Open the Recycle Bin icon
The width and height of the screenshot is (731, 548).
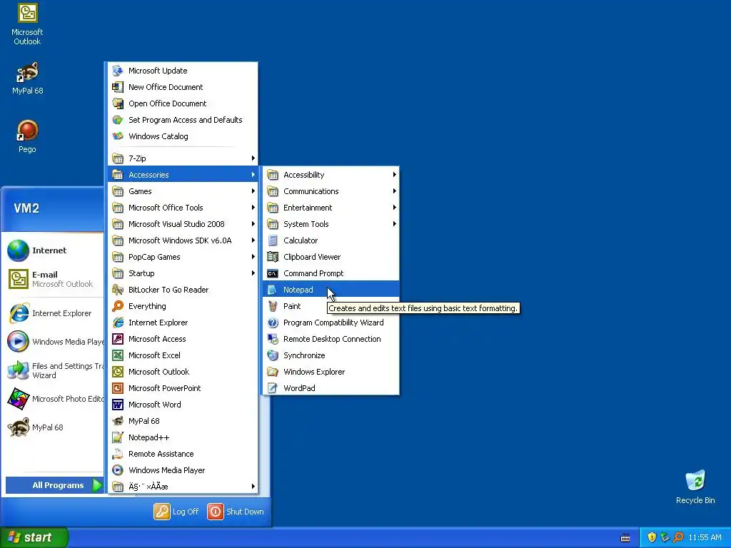click(695, 487)
